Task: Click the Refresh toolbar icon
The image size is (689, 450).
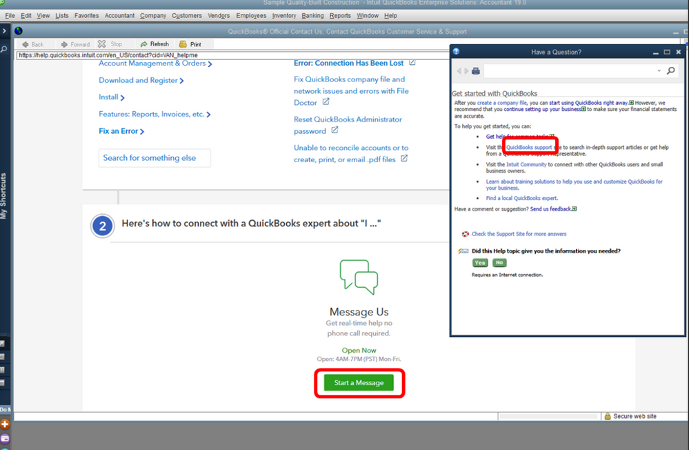Action: (143, 44)
